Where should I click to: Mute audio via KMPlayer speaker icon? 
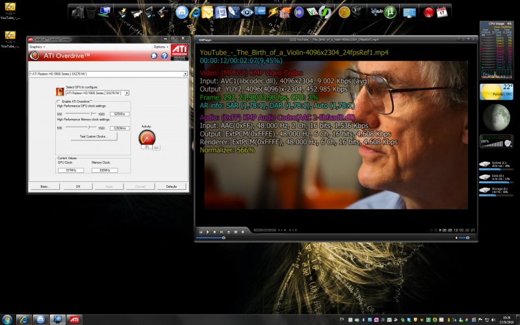click(x=456, y=238)
